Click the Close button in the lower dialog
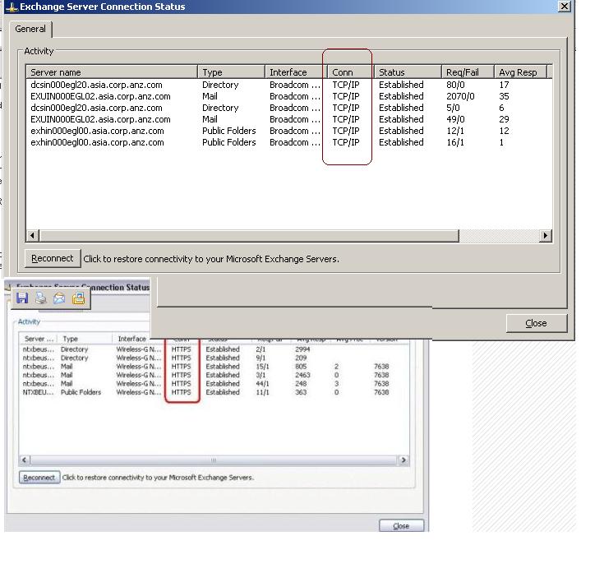604x582 pixels. (x=401, y=525)
